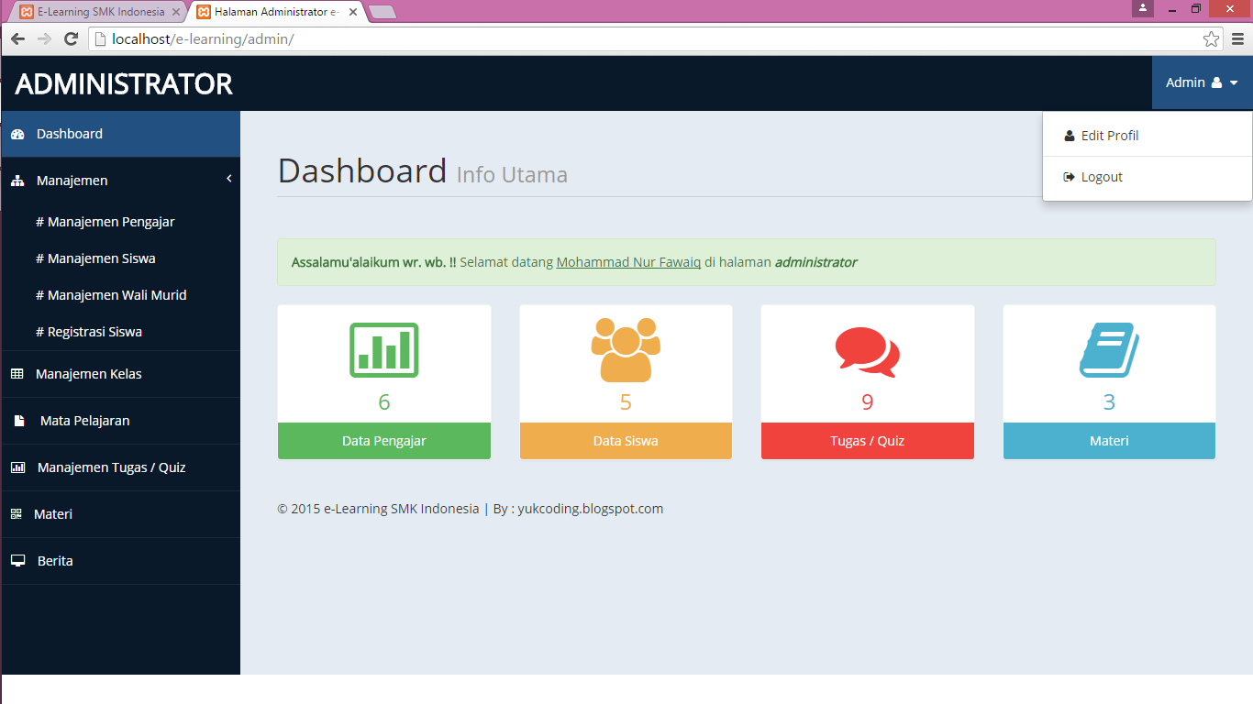
Task: Click the green Data Pengajar statistics icon
Action: click(383, 349)
